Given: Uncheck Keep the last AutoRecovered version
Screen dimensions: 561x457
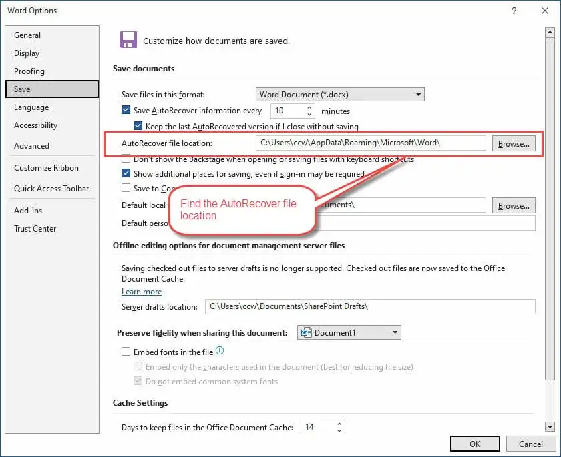Looking at the screenshot, I should [138, 126].
